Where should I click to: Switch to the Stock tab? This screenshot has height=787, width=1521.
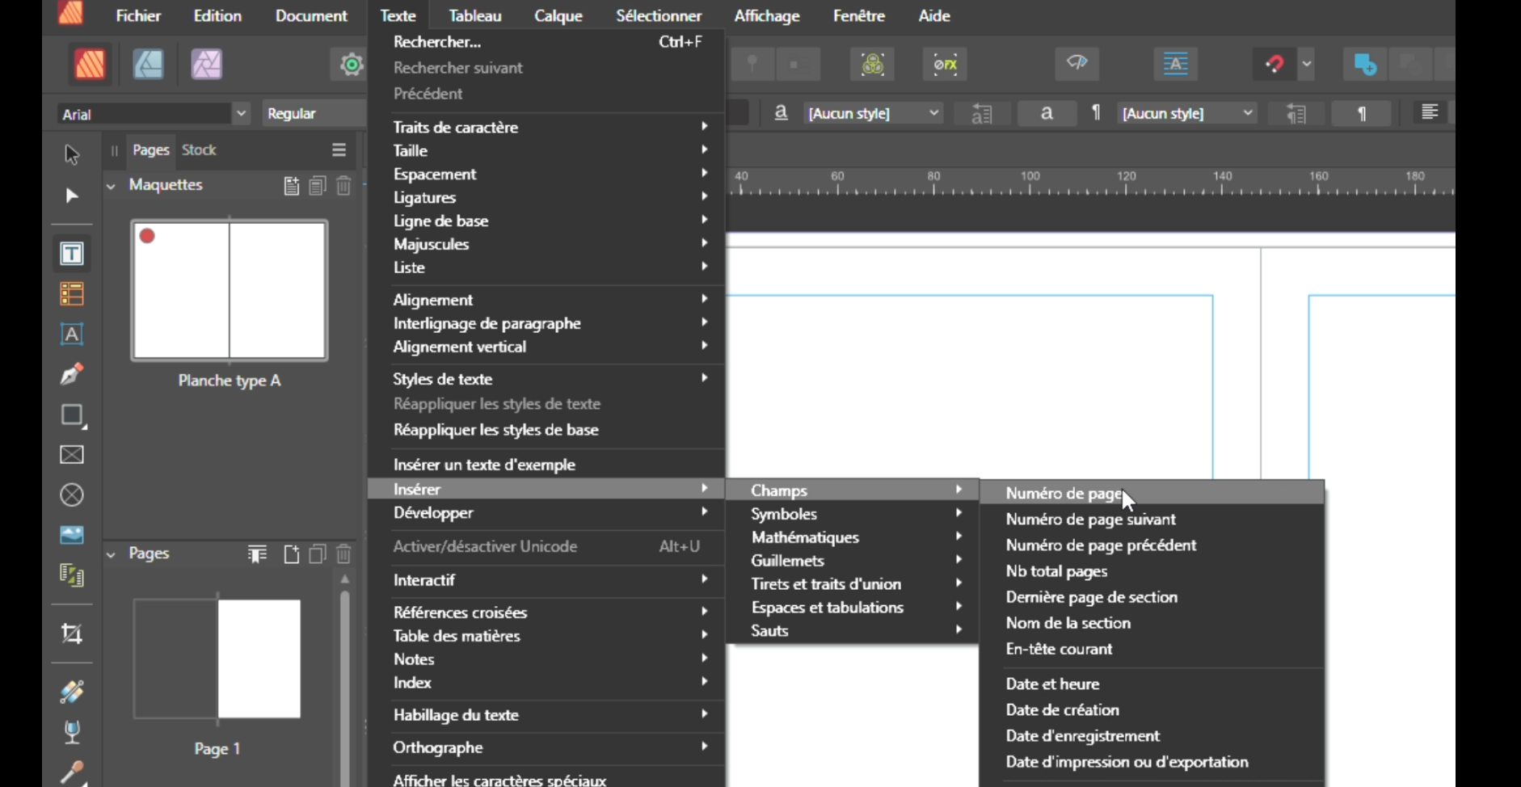[199, 150]
